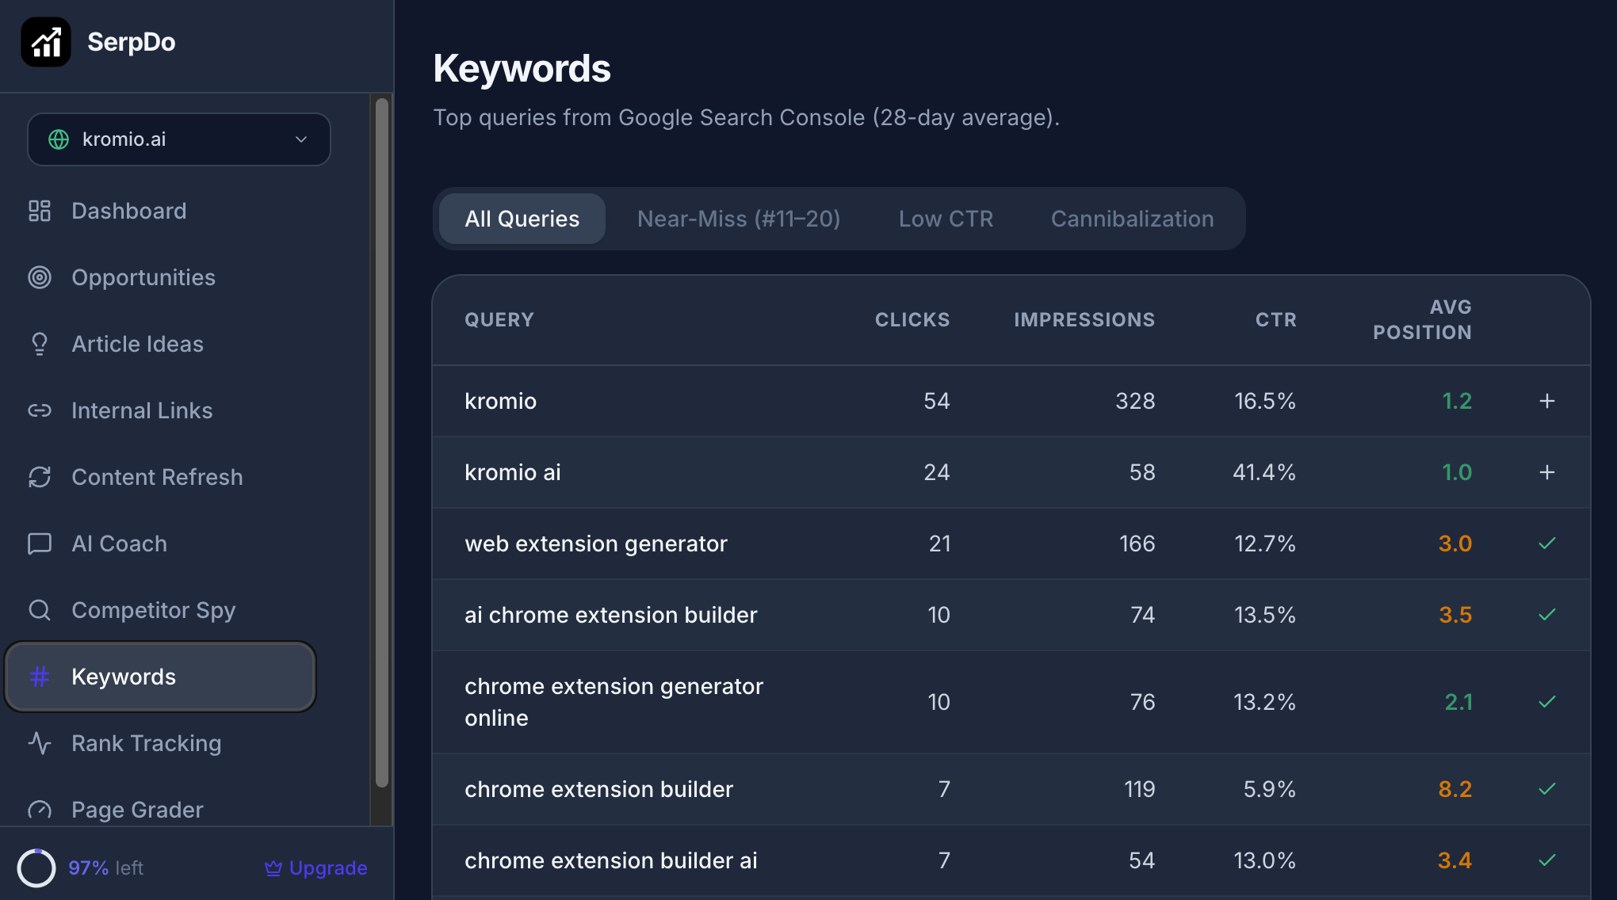Sort by AVG POSITION column header
The height and width of the screenshot is (900, 1617).
[x=1423, y=320]
